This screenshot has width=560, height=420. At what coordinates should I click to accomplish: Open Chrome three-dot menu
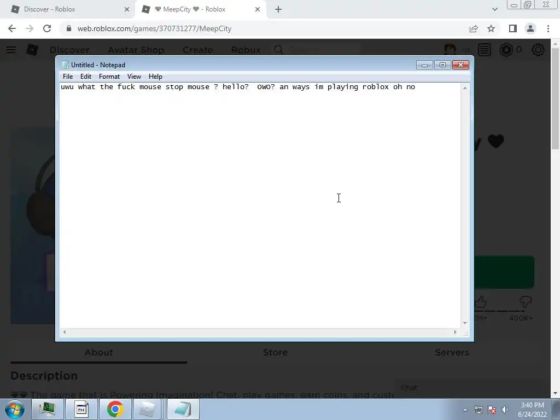(548, 28)
